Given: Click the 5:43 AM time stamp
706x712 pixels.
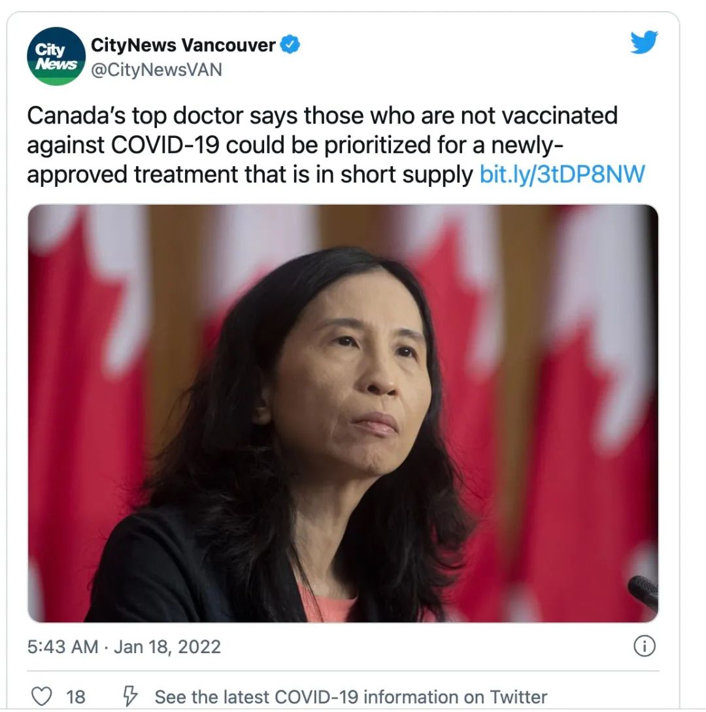Looking at the screenshot, I should click(x=63, y=647).
